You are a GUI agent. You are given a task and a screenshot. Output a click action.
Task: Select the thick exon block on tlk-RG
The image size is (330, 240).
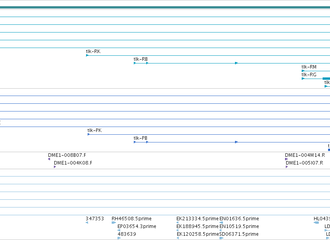pyautogui.click(x=326, y=79)
